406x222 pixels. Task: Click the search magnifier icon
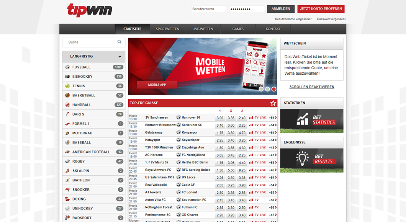pyautogui.click(x=120, y=42)
